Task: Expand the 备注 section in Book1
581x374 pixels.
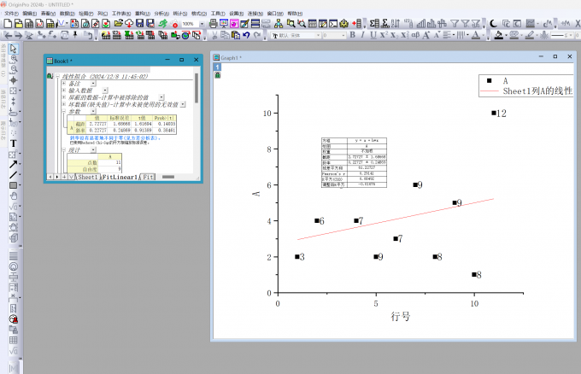Action: pyautogui.click(x=64, y=84)
